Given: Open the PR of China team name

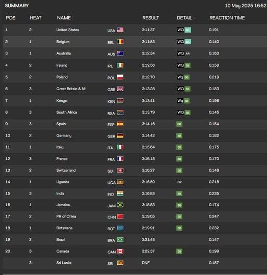Looking at the screenshot, I should click(66, 216).
